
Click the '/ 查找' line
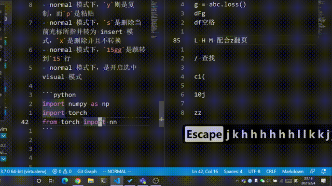(x=204, y=58)
